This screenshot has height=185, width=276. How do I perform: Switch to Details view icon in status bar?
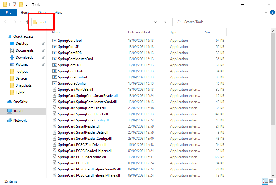pyautogui.click(x=265, y=181)
